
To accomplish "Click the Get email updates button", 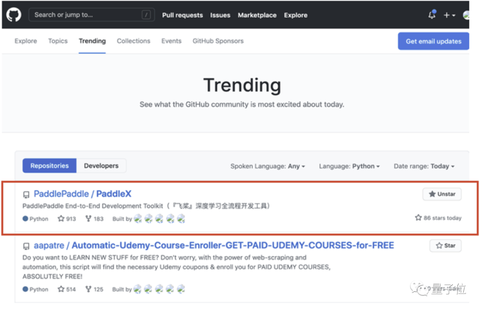I will [x=433, y=41].
